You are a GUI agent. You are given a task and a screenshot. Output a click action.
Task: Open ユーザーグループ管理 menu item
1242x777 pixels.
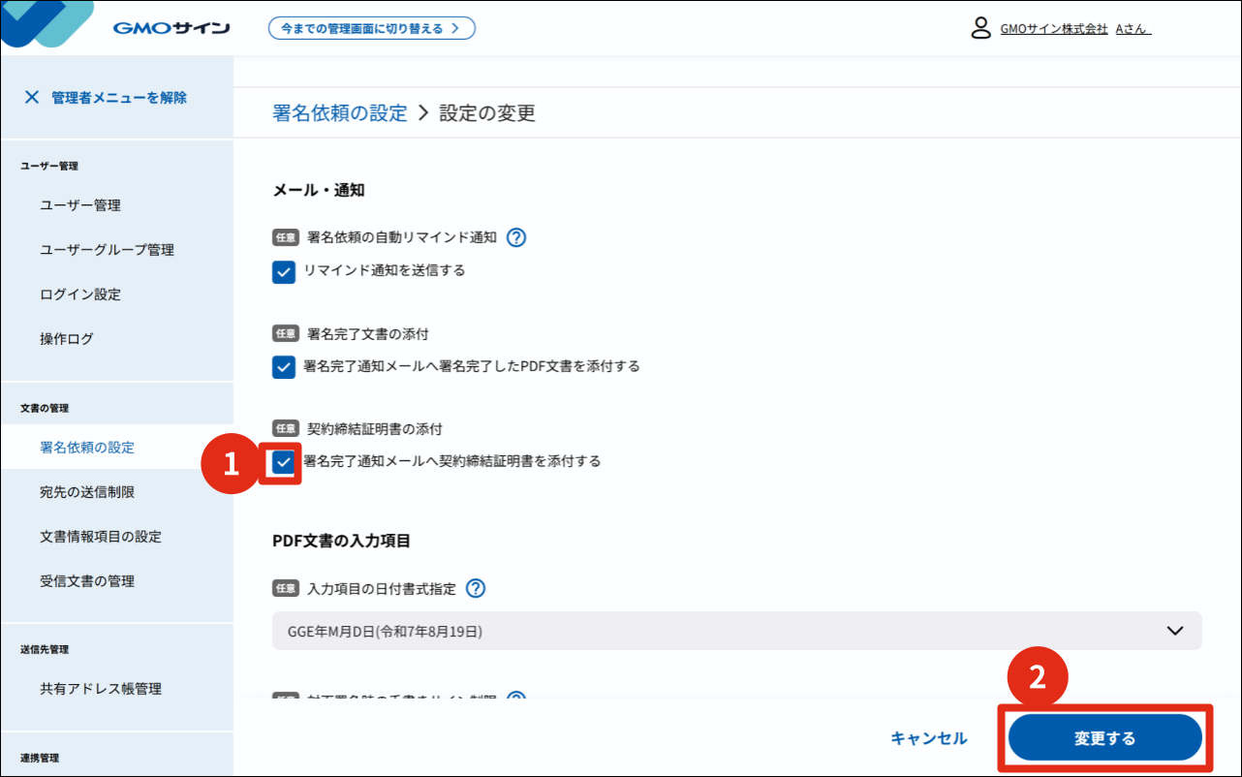coord(107,250)
